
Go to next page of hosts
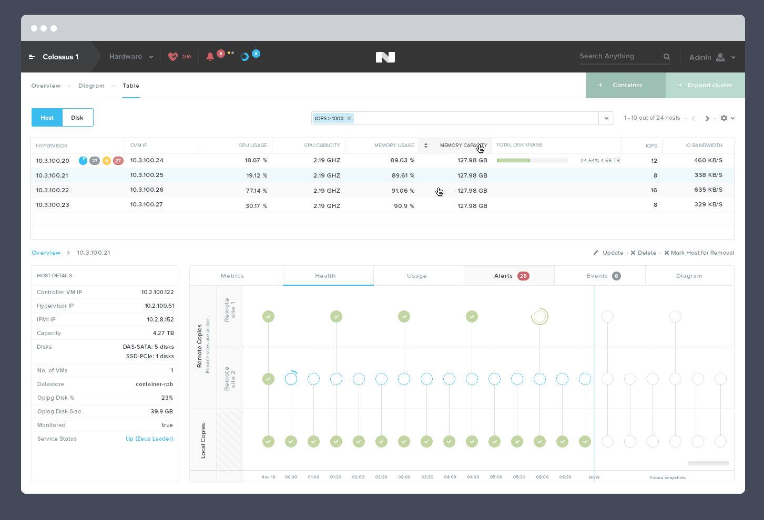click(x=707, y=118)
